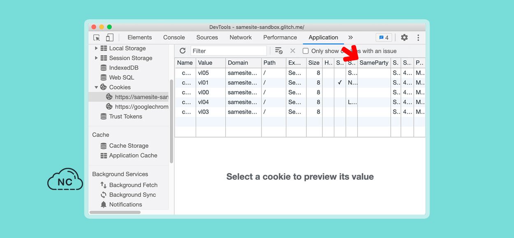
Task: Click the Background Sync circular icon
Action: (x=104, y=195)
